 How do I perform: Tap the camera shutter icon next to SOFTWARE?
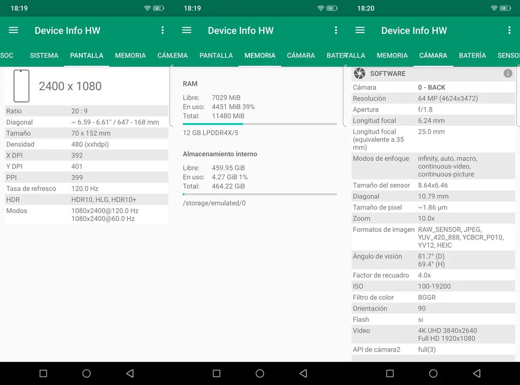point(359,74)
